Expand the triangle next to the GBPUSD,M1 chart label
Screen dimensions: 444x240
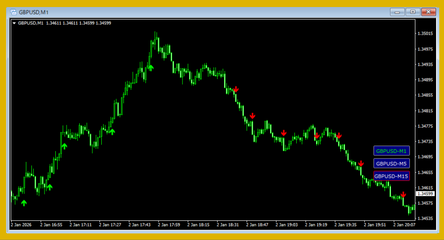(x=14, y=23)
